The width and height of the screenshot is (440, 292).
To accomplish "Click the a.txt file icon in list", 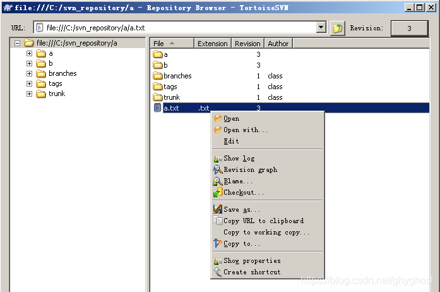I will click(157, 108).
